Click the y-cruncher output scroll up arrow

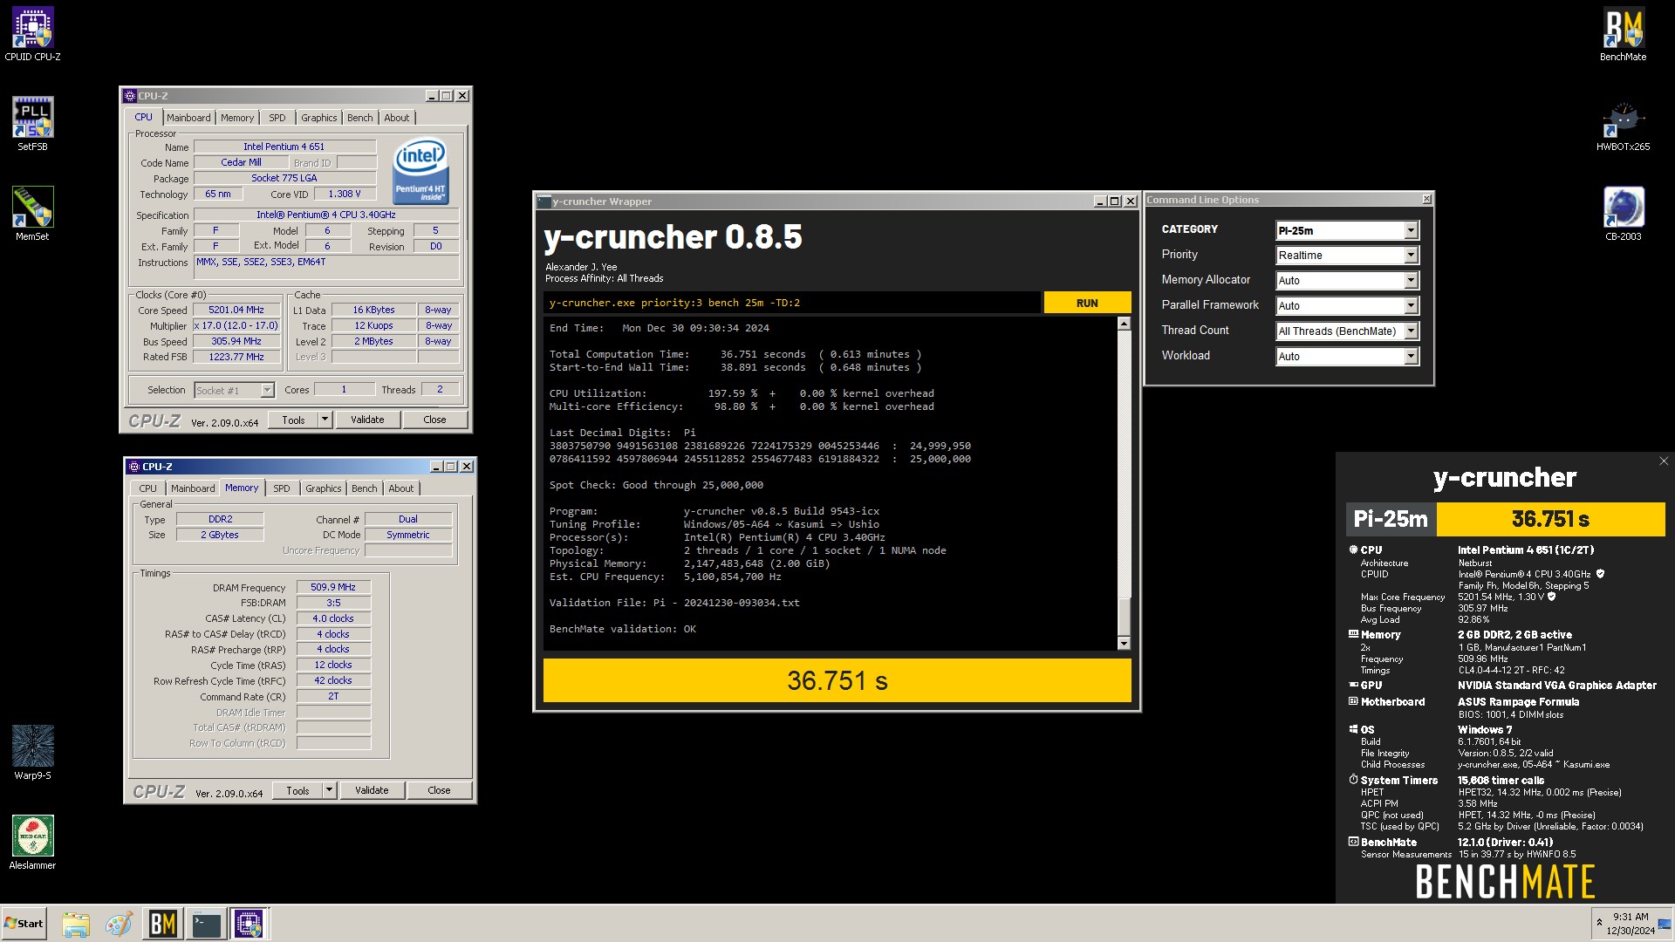(1124, 324)
